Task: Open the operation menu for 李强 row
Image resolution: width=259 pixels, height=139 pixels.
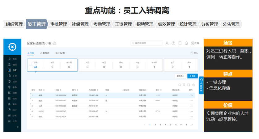Action: pos(191,95)
